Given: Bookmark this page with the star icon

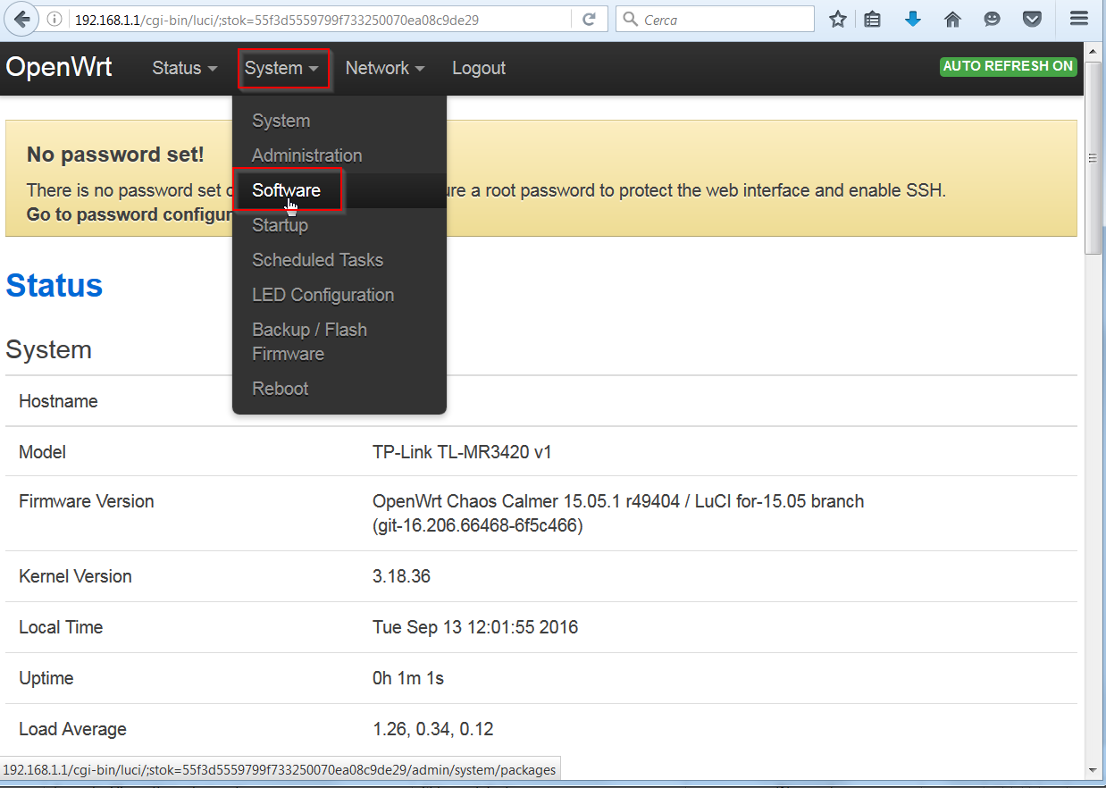Looking at the screenshot, I should [837, 19].
